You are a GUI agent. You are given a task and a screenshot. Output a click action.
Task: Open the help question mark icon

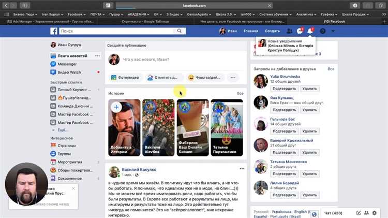pos(323,31)
